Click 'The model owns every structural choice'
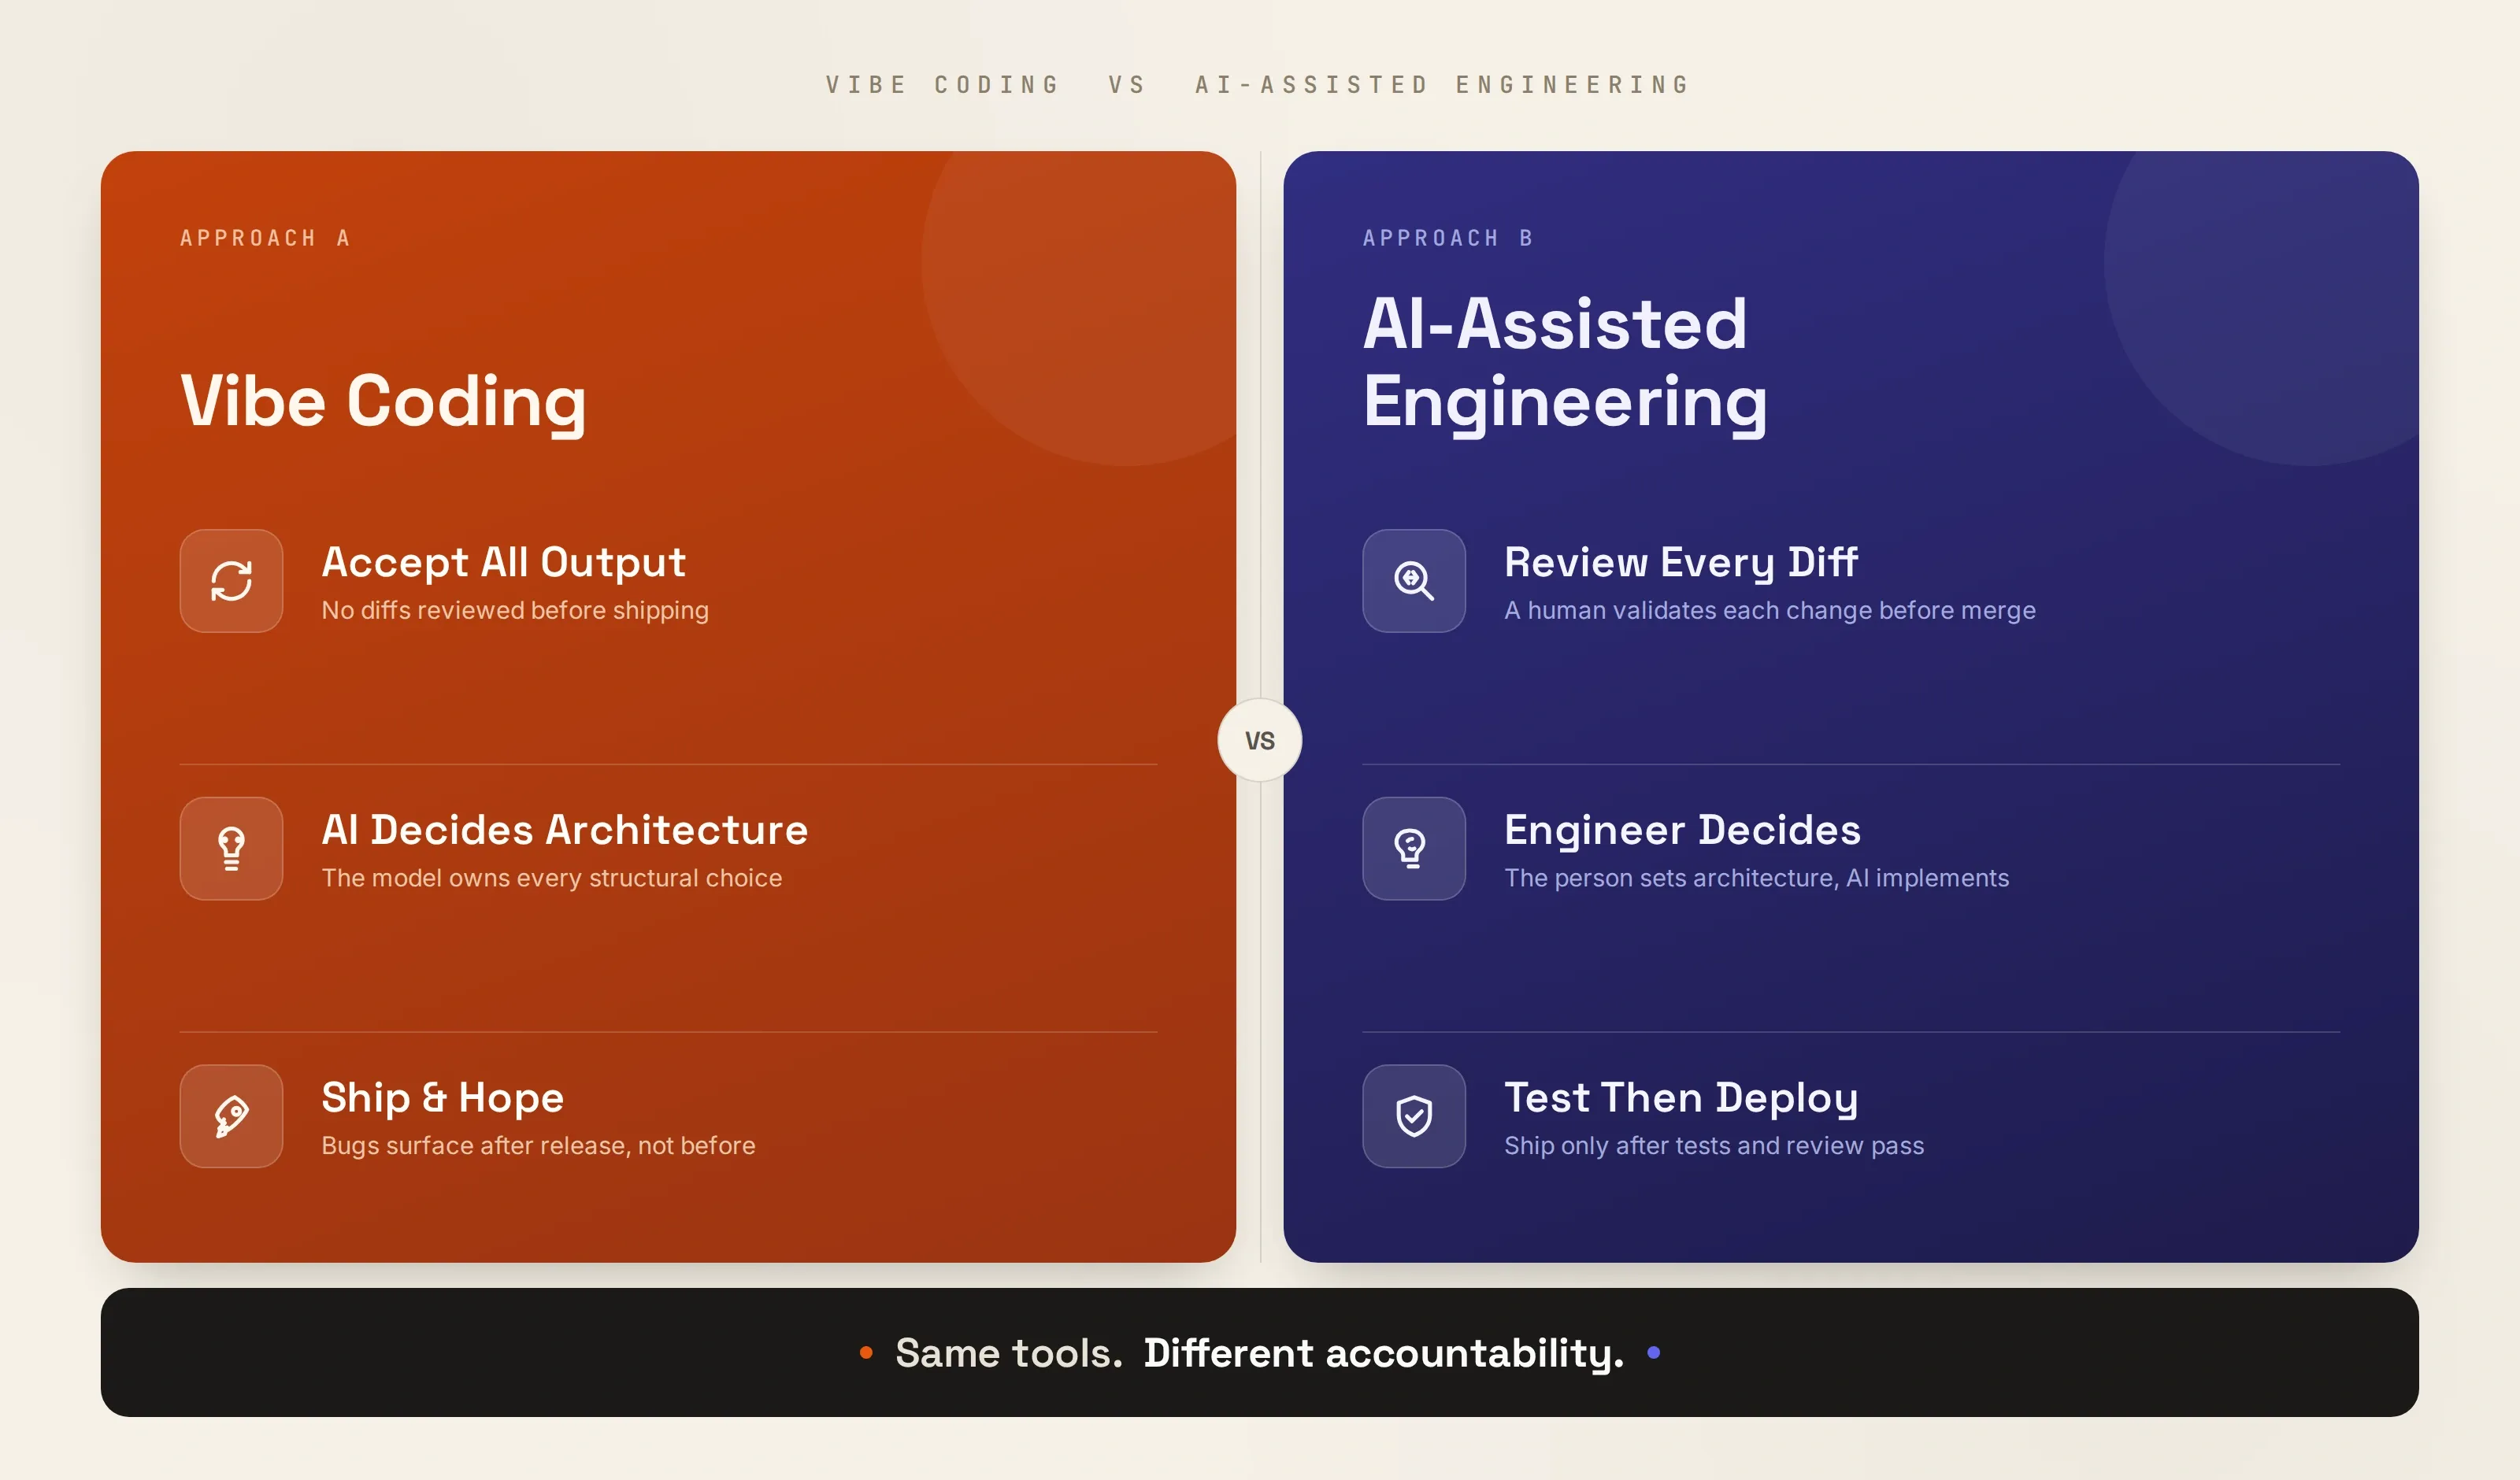2520x1480 pixels. pyautogui.click(x=552, y=878)
